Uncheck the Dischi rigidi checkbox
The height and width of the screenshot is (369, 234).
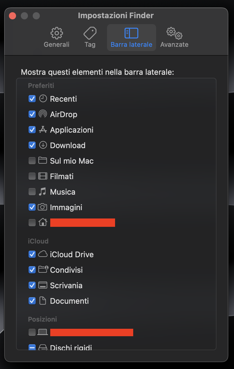[x=32, y=347]
